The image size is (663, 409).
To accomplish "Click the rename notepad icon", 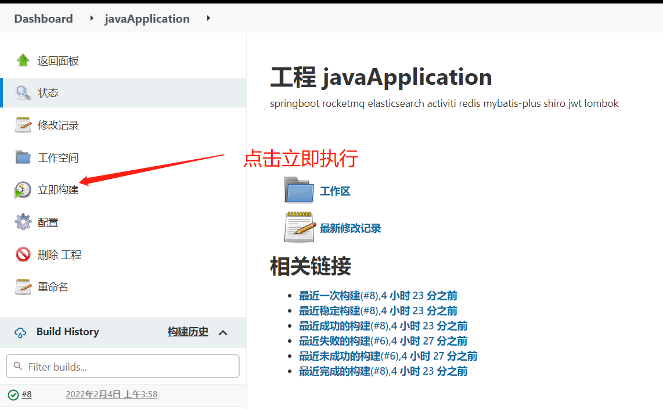I will pyautogui.click(x=23, y=287).
